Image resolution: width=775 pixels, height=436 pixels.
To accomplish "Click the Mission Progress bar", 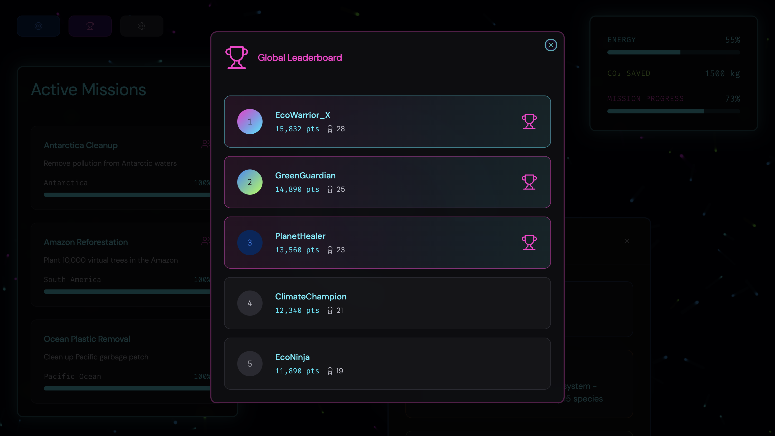I will pos(673,111).
